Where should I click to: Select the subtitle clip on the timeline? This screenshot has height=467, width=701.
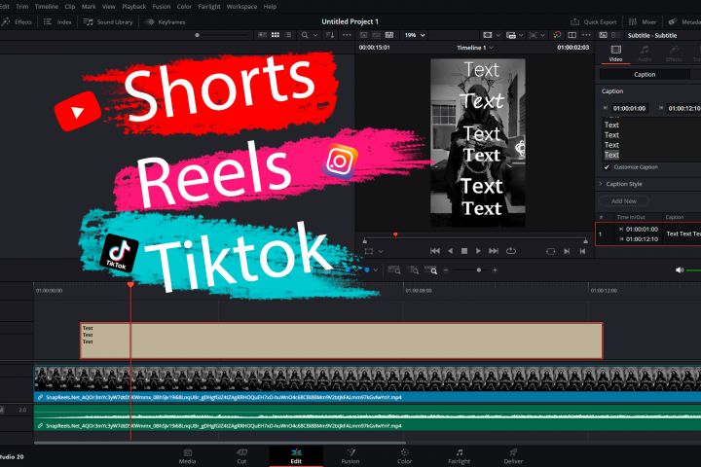pyautogui.click(x=342, y=341)
